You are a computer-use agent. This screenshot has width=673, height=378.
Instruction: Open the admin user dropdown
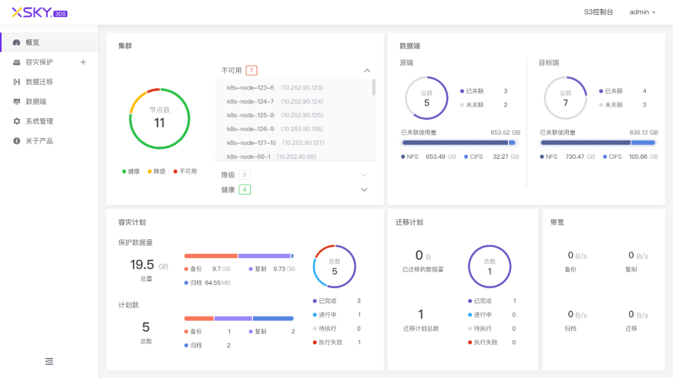[x=642, y=12]
